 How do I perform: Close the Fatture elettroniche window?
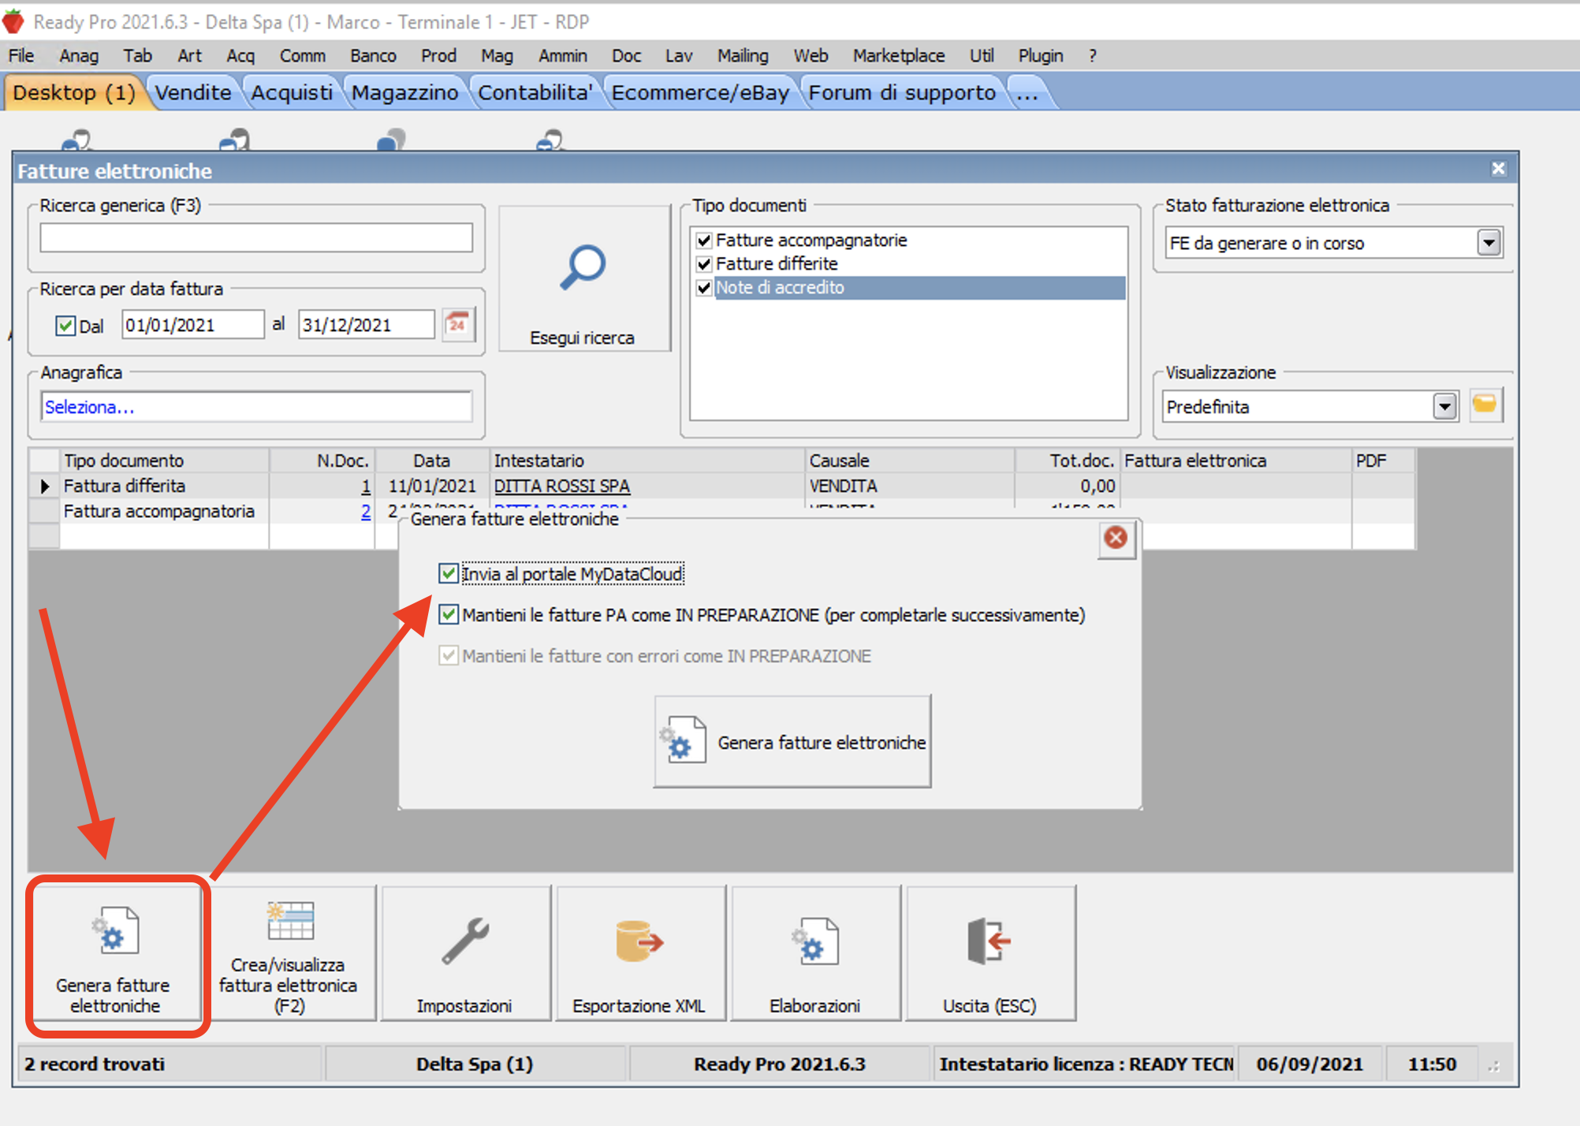tap(1498, 169)
